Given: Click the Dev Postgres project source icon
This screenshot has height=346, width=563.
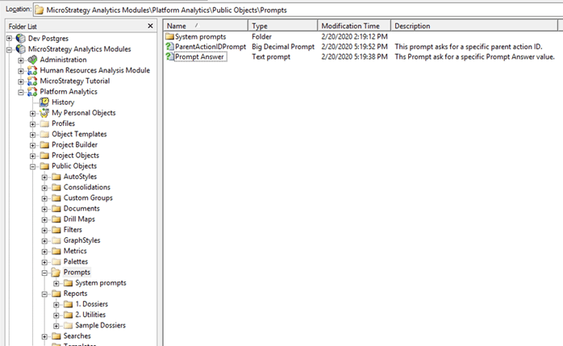Looking at the screenshot, I should tap(20, 38).
